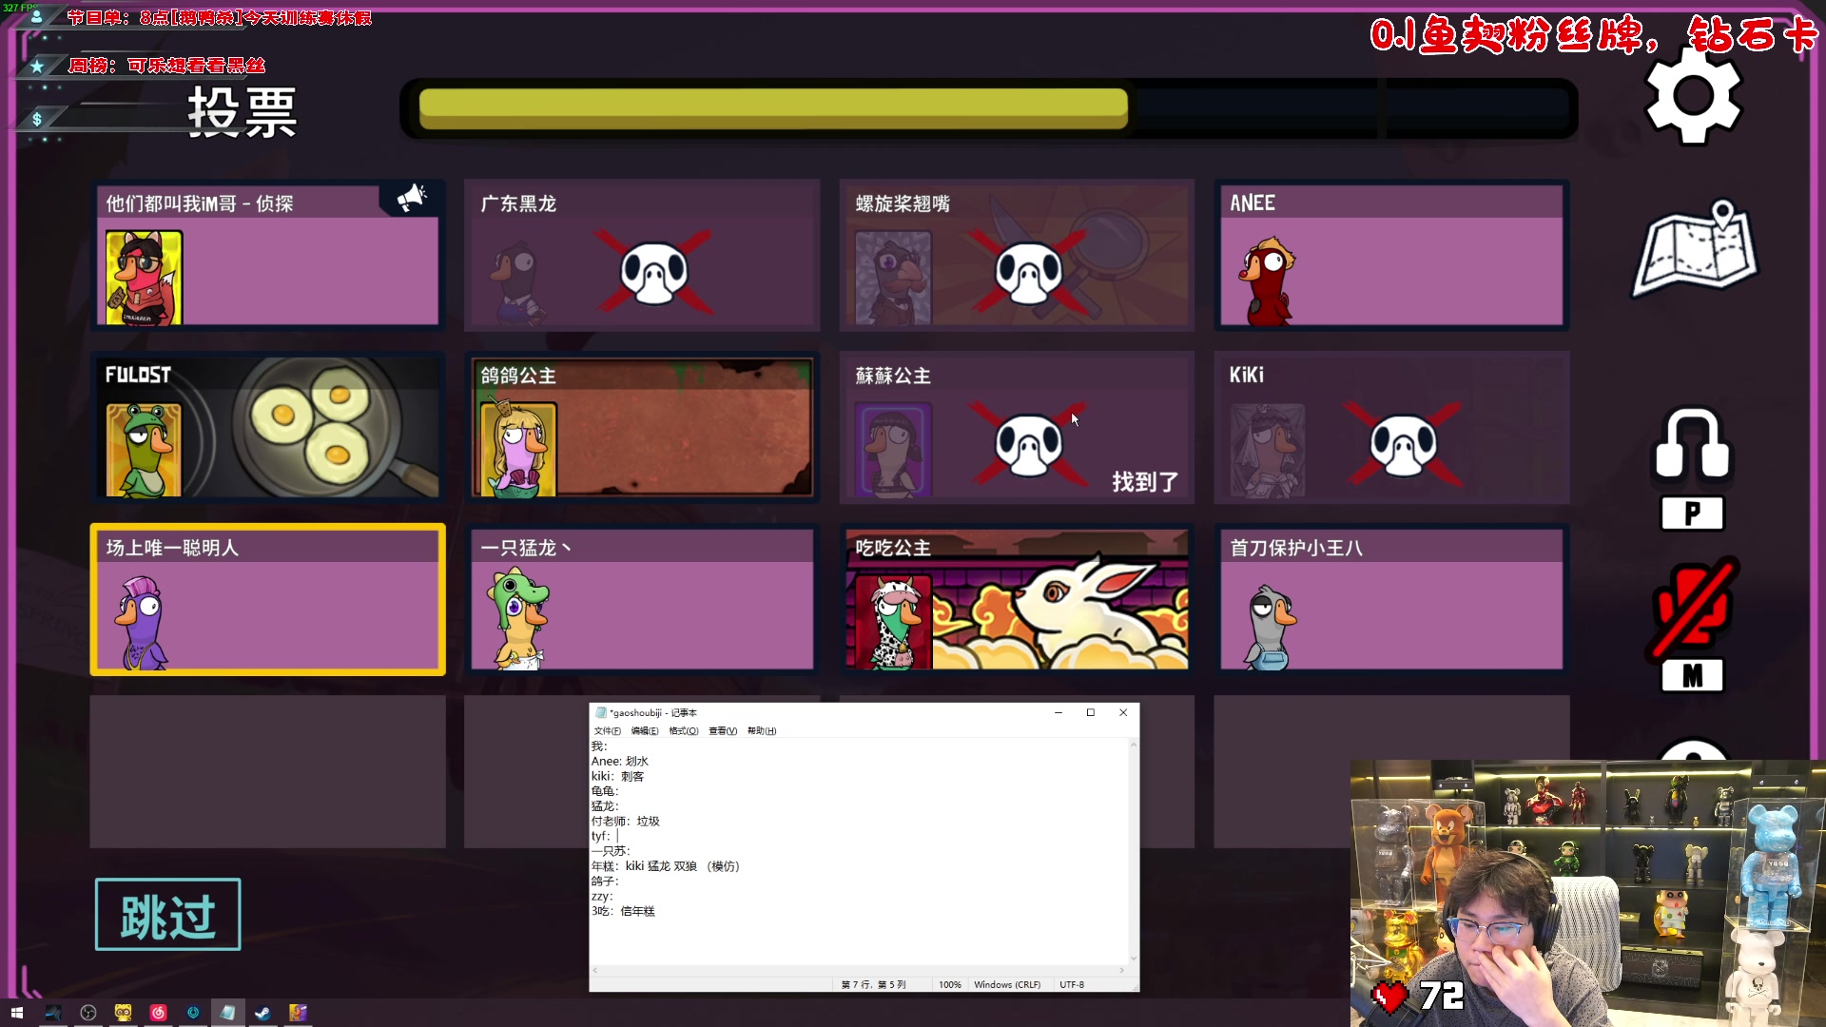Click the voting timer progress bar
Image resolution: width=1826 pixels, height=1027 pixels.
tap(989, 107)
